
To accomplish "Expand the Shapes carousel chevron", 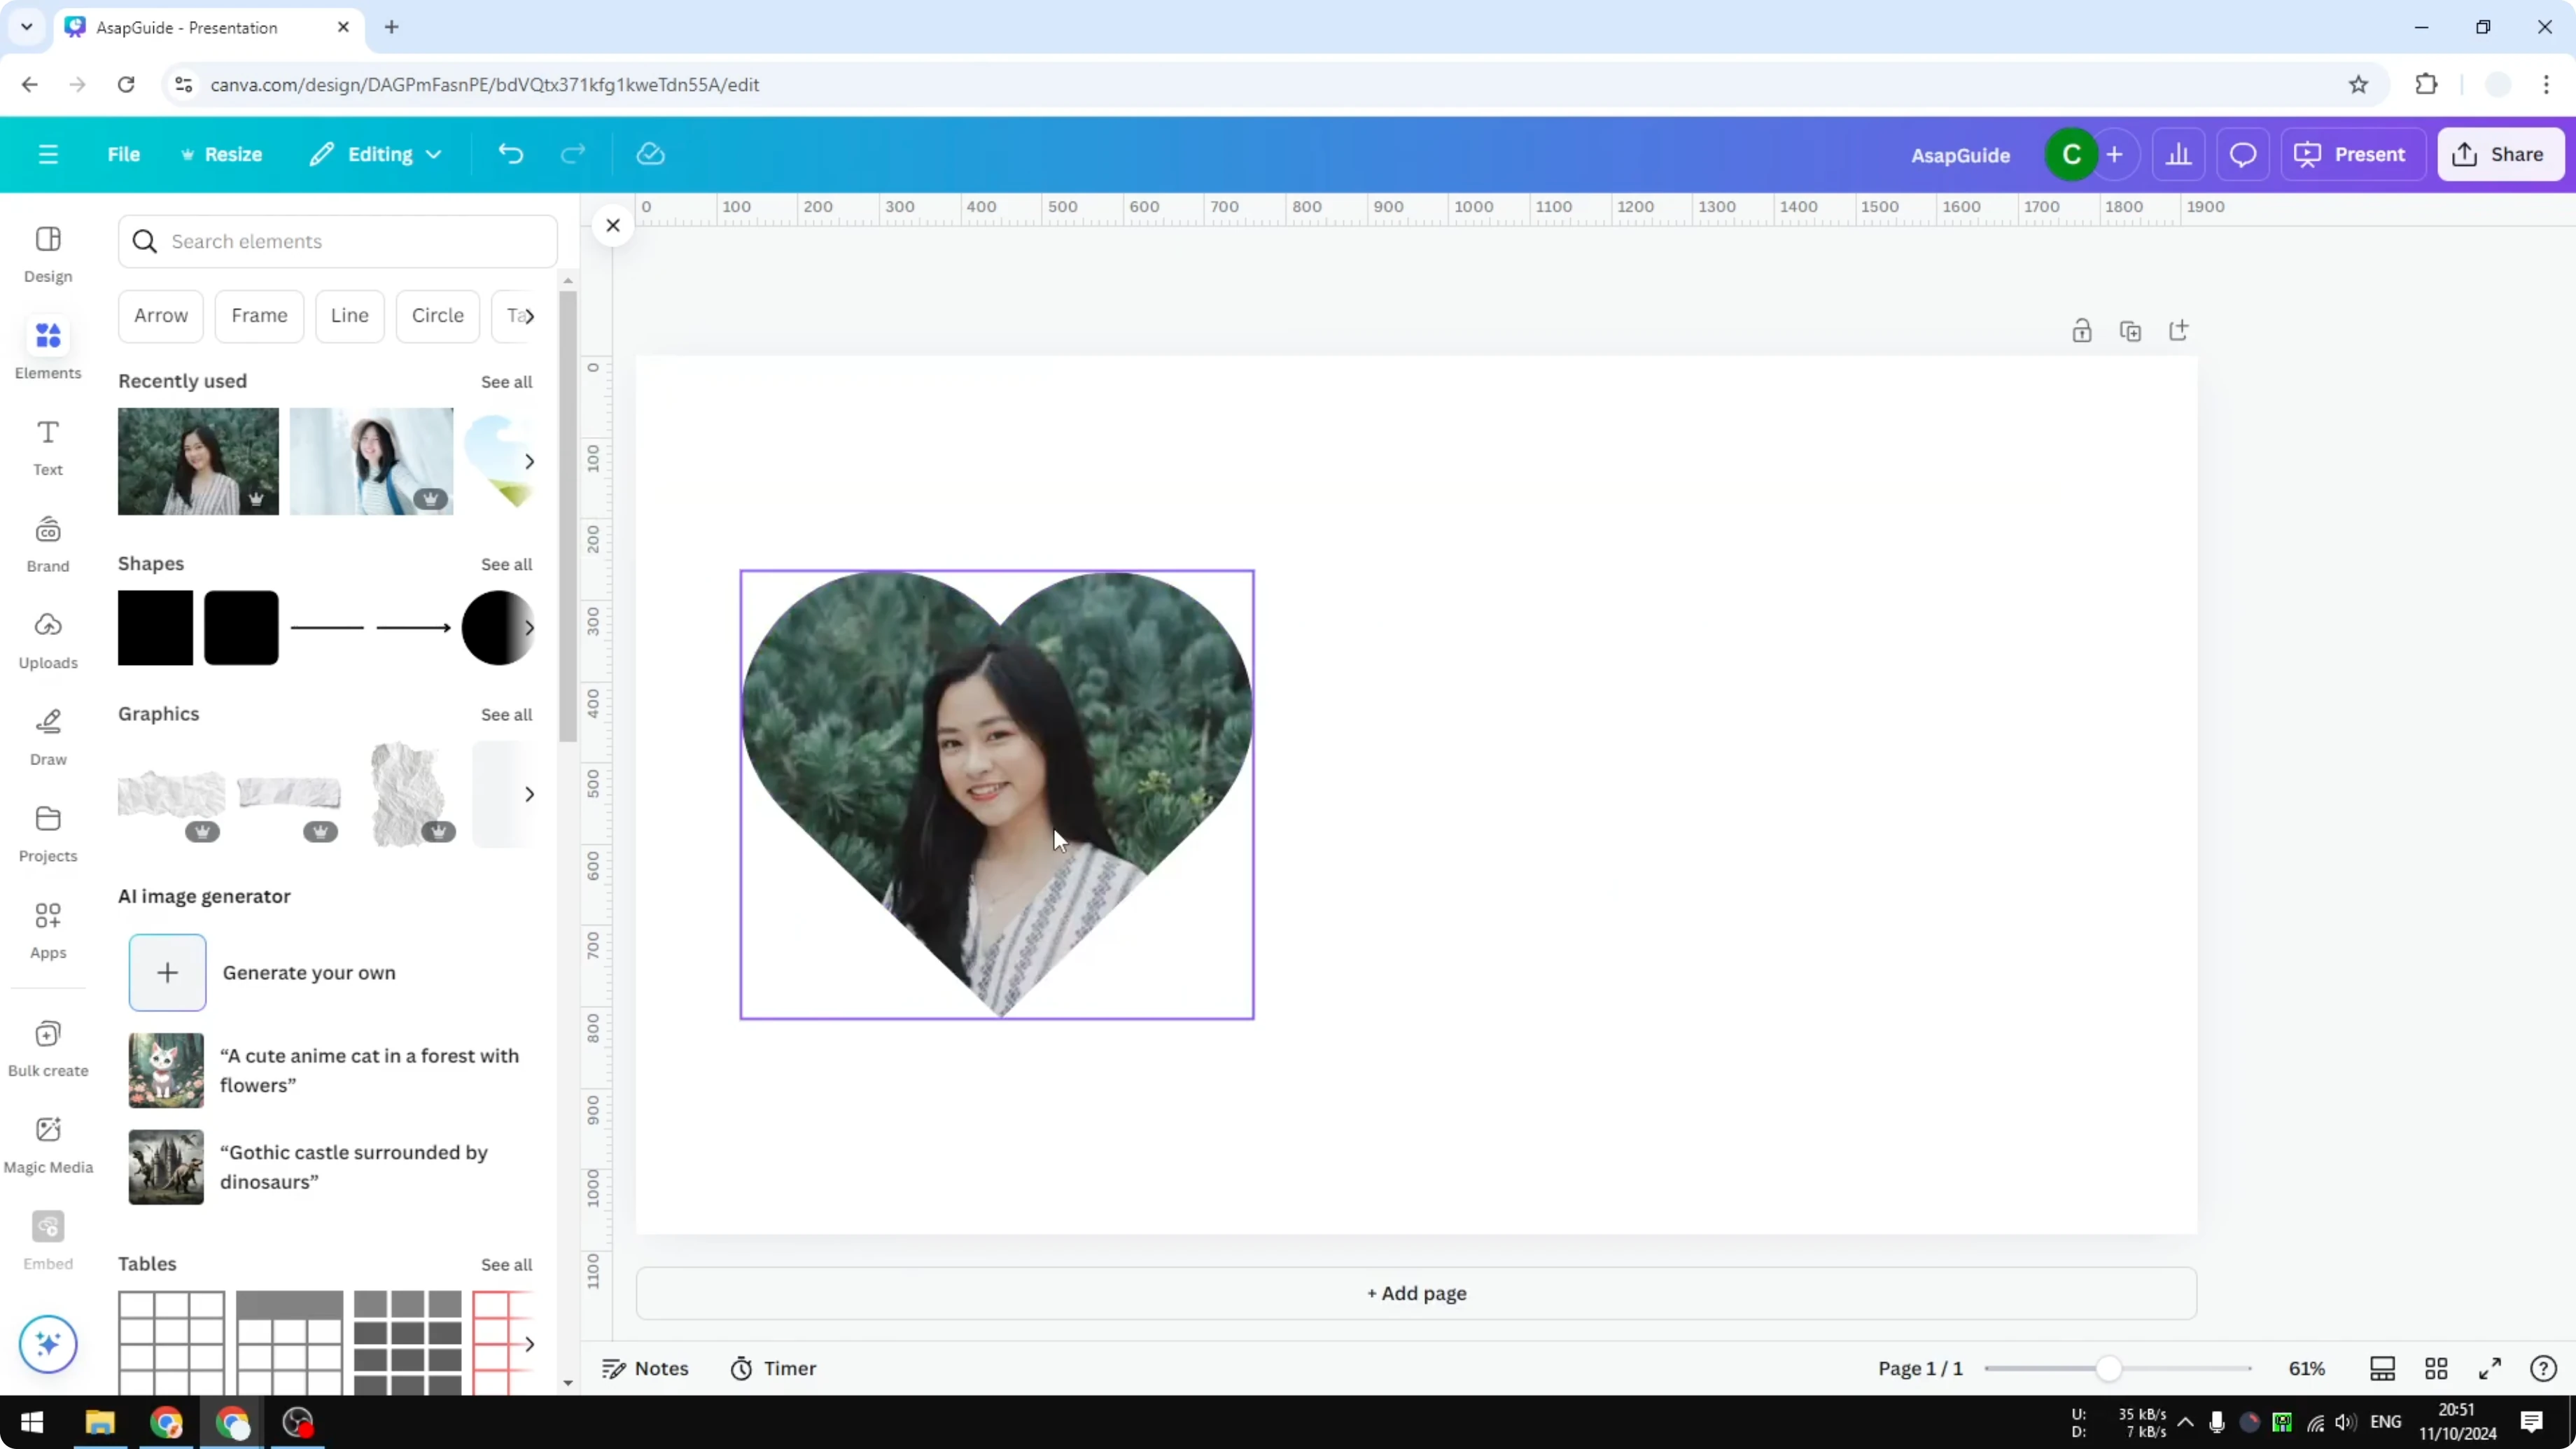I will [530, 628].
